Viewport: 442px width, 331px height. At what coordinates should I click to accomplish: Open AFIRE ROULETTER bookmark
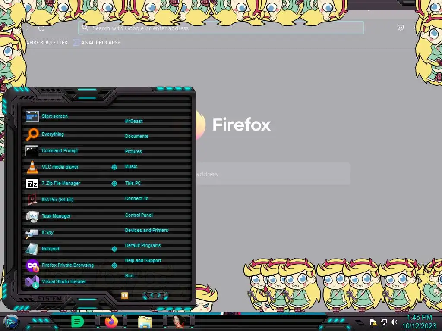(47, 43)
